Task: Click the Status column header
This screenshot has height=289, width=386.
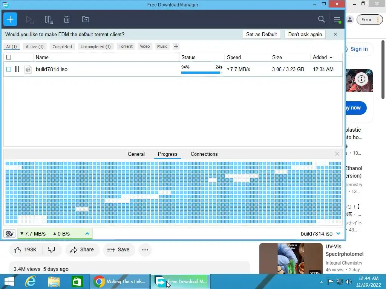Action: (202, 57)
